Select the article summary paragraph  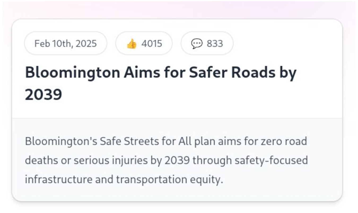[167, 160]
